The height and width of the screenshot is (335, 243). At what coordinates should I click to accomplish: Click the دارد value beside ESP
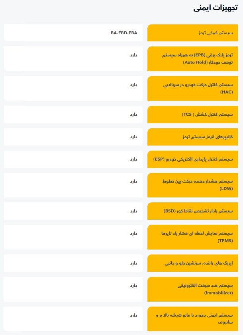tap(133, 159)
